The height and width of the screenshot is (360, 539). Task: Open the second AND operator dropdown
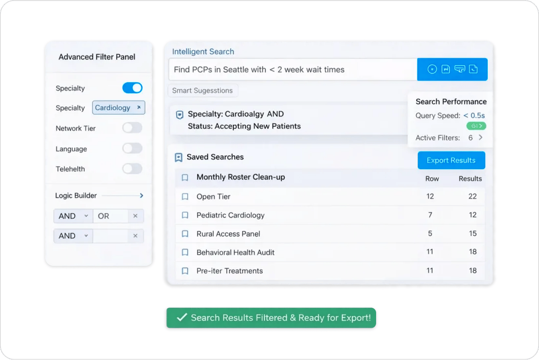(x=73, y=236)
